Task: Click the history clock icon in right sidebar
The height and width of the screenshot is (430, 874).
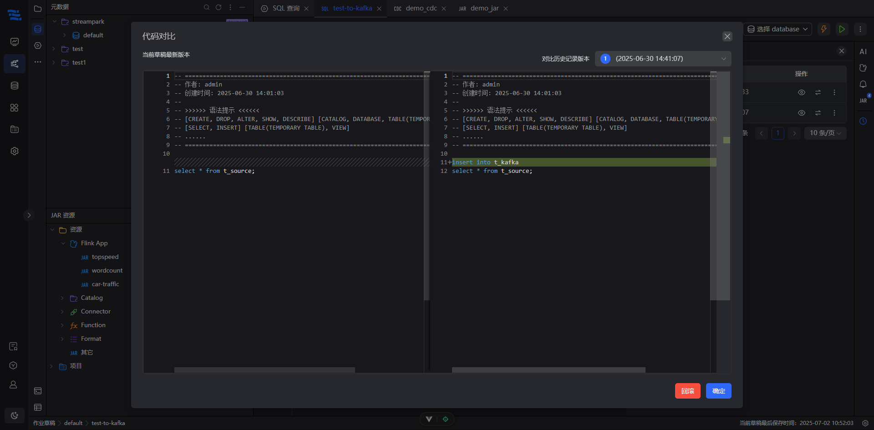Action: click(863, 121)
